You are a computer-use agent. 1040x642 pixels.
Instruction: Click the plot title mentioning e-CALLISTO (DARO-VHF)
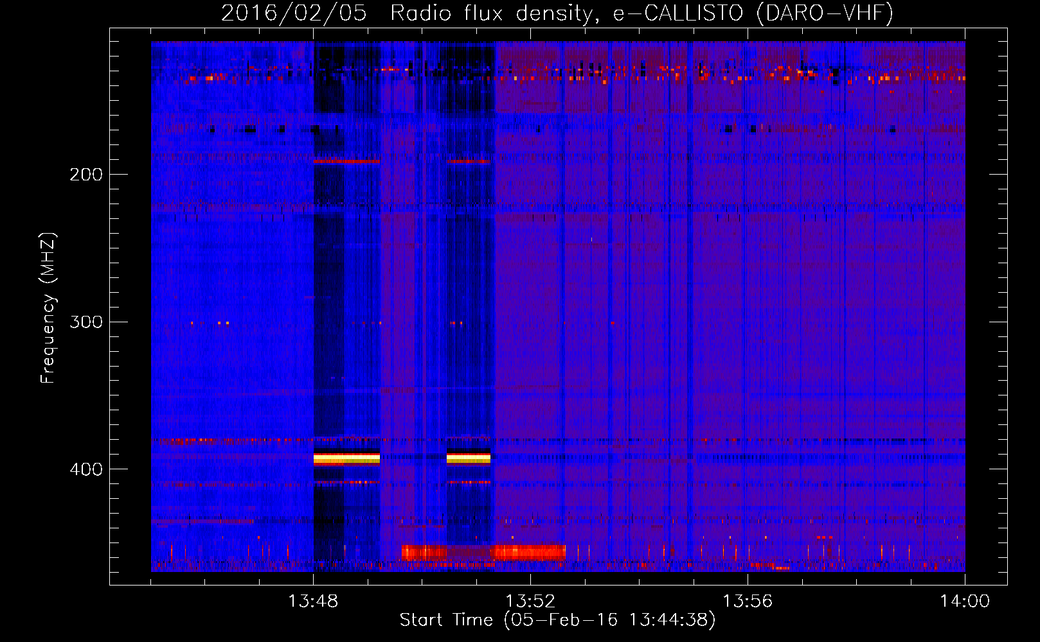[557, 13]
